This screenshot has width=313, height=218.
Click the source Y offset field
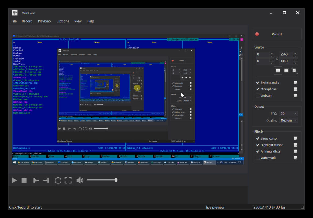pos(263,61)
